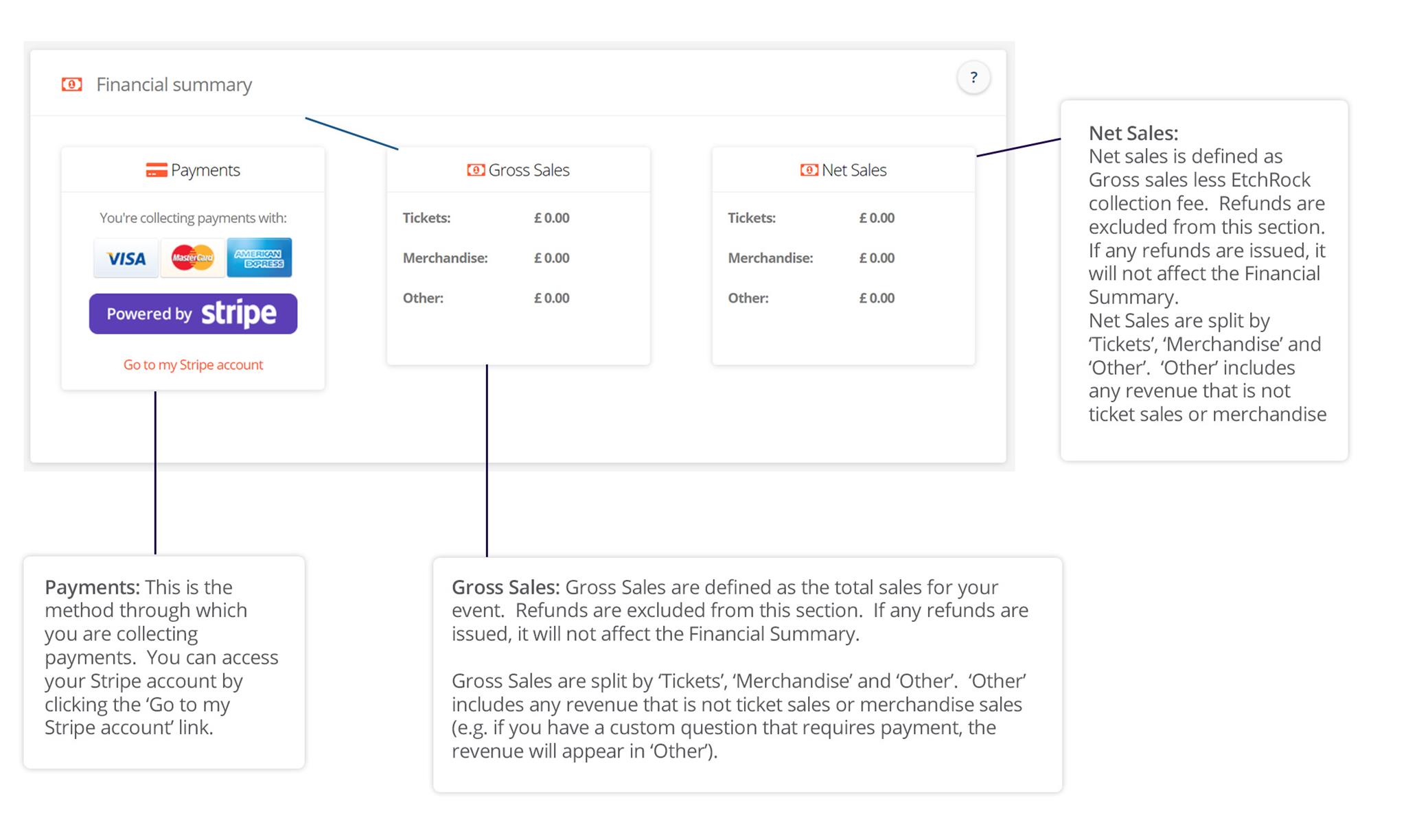Viewport: 1406px width, 840px height.
Task: Click the VISA card logo
Action: [x=126, y=258]
